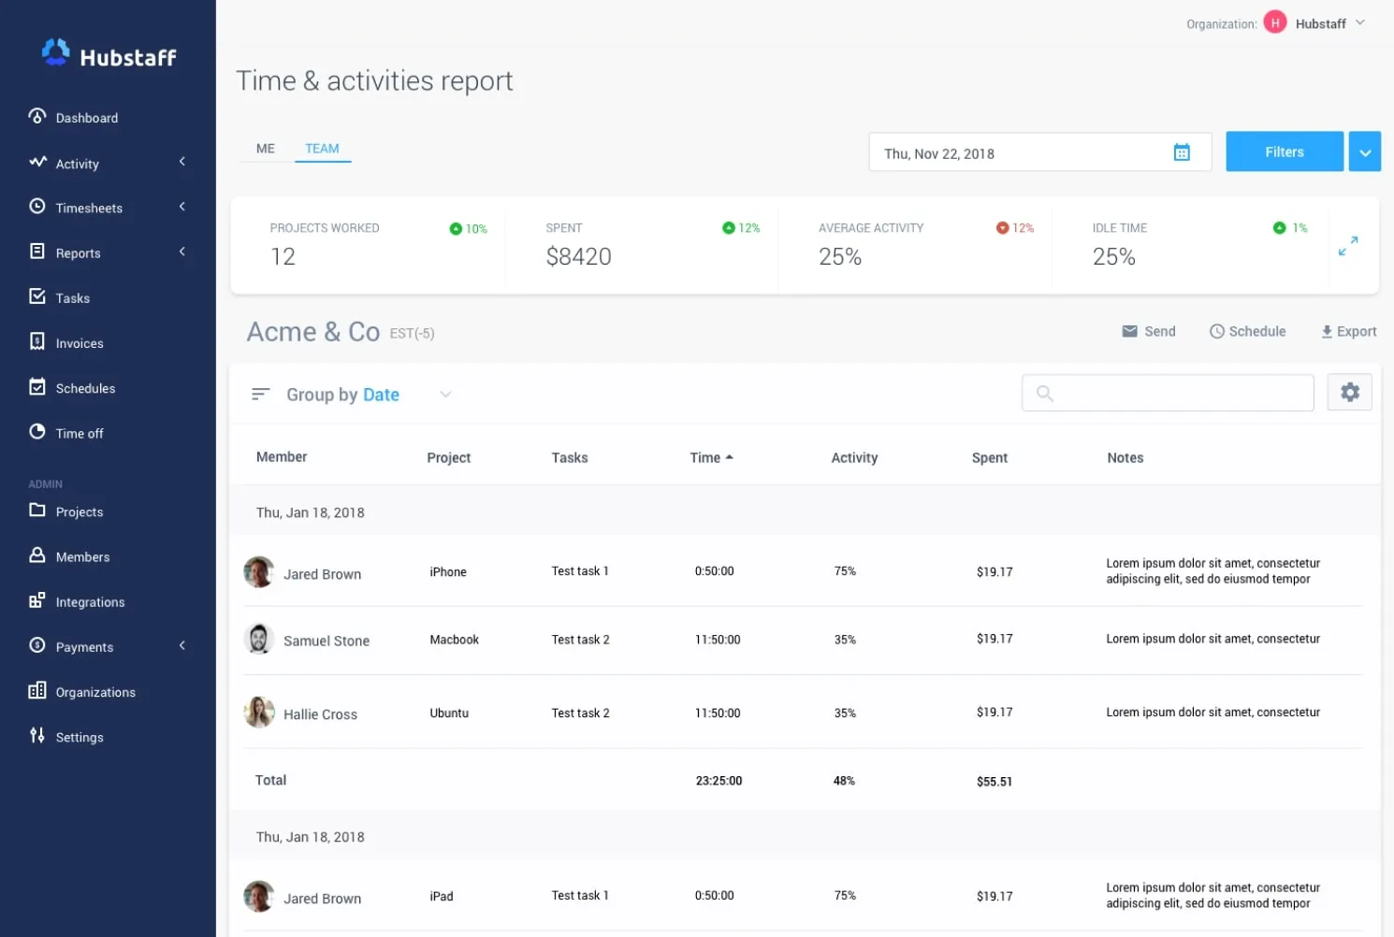Expand the Activity sidebar submenu
1394x937 pixels.
[182, 162]
